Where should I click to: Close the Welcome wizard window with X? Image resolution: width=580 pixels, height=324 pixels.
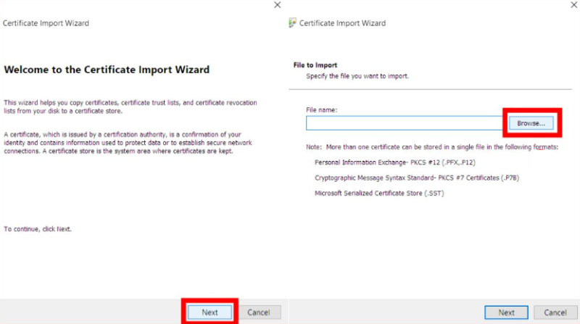click(x=278, y=5)
